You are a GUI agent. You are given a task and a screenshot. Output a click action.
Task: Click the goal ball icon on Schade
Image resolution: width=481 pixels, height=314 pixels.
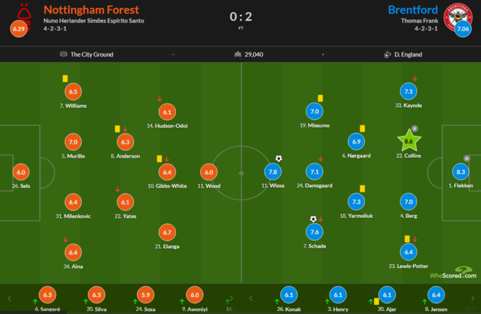[313, 219]
